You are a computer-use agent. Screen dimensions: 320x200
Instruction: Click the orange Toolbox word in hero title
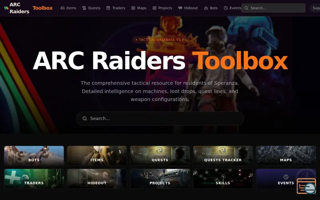click(240, 61)
